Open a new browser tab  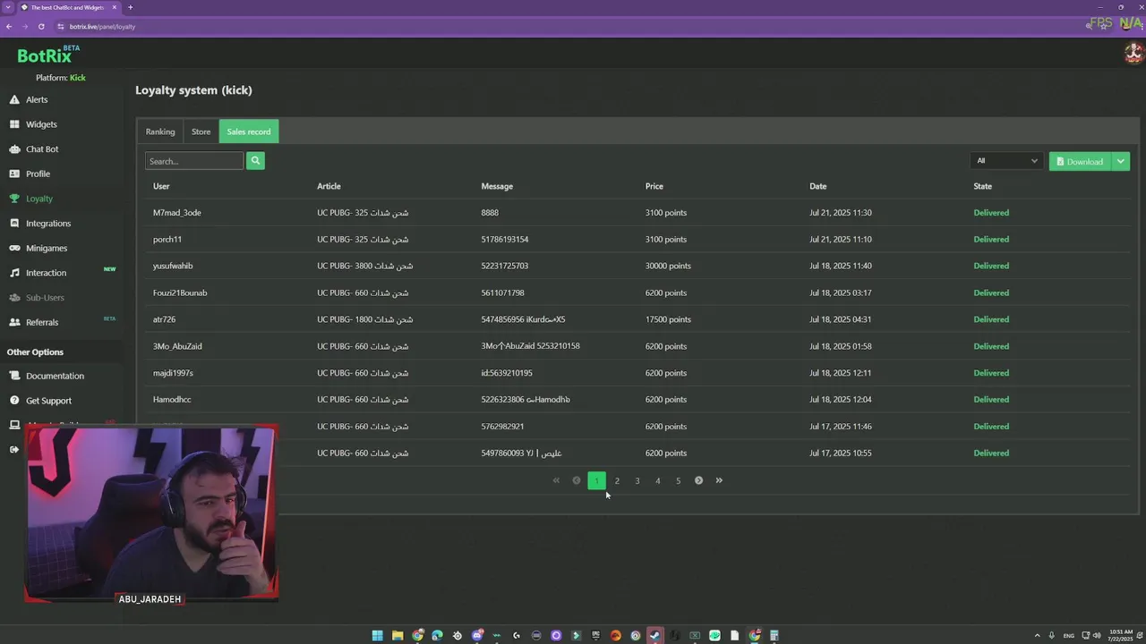click(130, 7)
